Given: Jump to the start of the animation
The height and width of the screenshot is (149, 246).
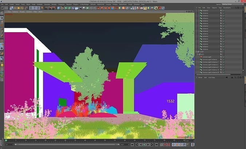Looking at the screenshot, I should pyautogui.click(x=132, y=145).
